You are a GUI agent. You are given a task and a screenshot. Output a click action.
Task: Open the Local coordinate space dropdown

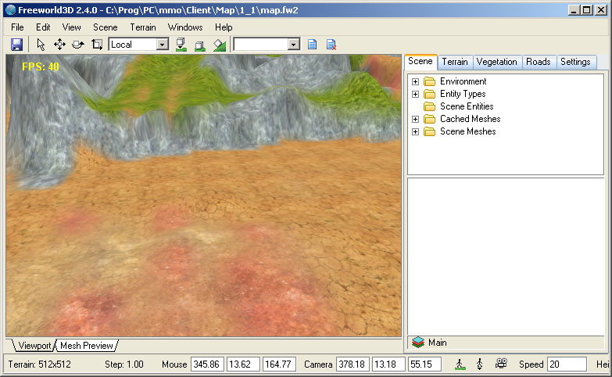pos(163,45)
